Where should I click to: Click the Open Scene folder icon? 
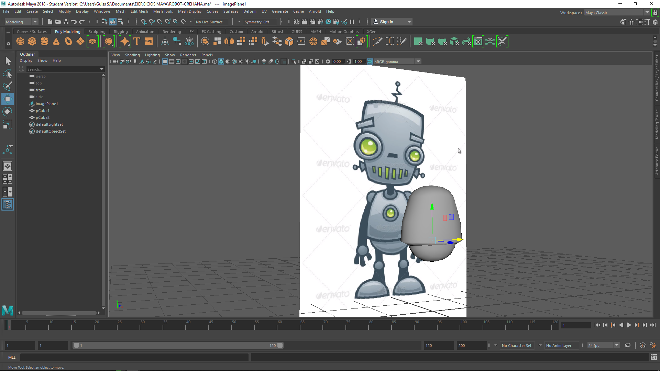58,22
